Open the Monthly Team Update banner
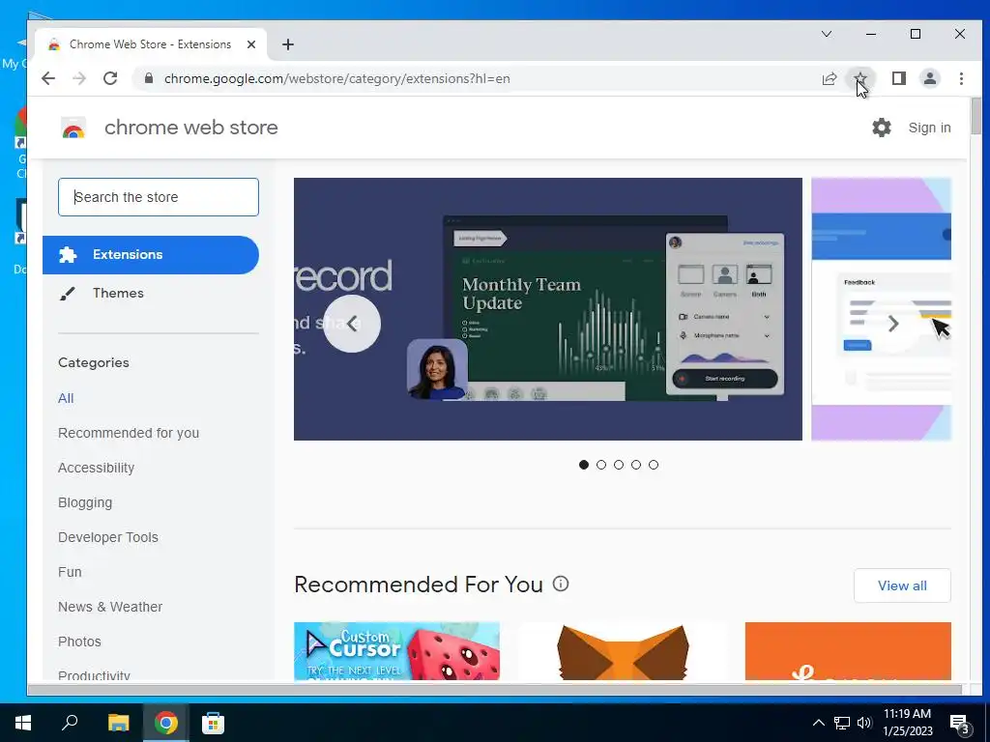This screenshot has height=742, width=990. point(548,309)
